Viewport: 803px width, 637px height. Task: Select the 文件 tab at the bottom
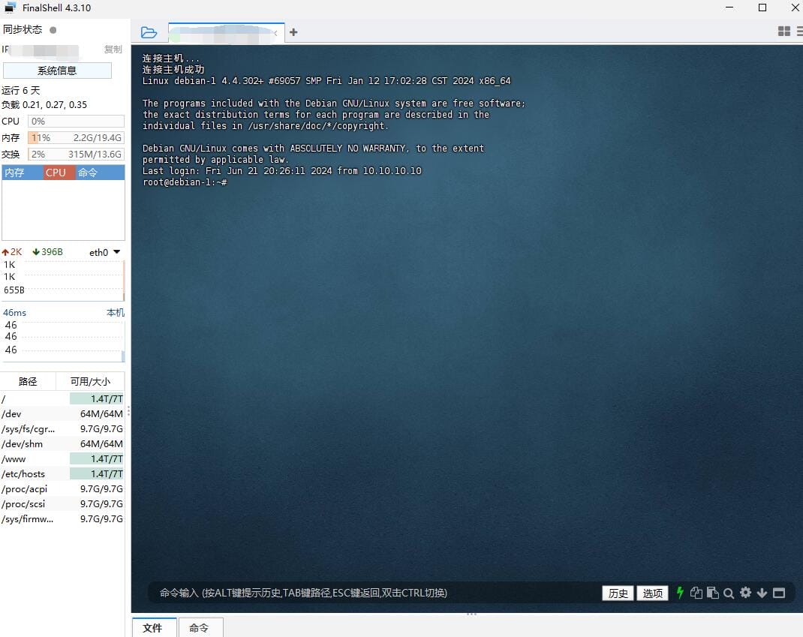pyautogui.click(x=153, y=628)
